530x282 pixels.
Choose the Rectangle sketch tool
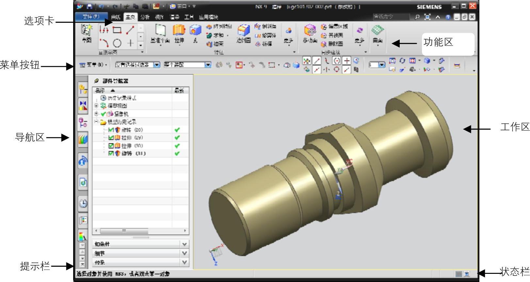(x=117, y=30)
